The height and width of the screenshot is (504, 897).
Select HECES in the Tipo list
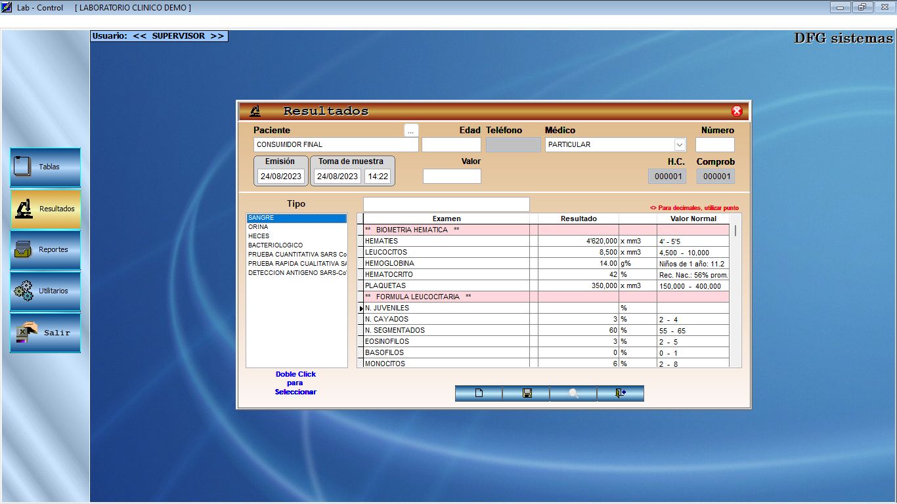point(296,236)
